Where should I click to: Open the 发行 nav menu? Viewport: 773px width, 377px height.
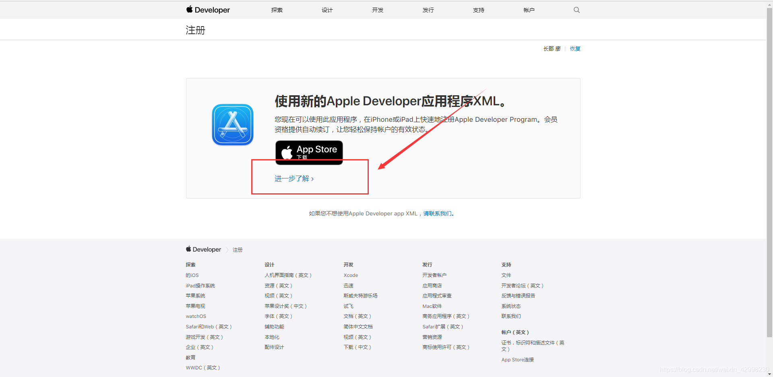428,10
